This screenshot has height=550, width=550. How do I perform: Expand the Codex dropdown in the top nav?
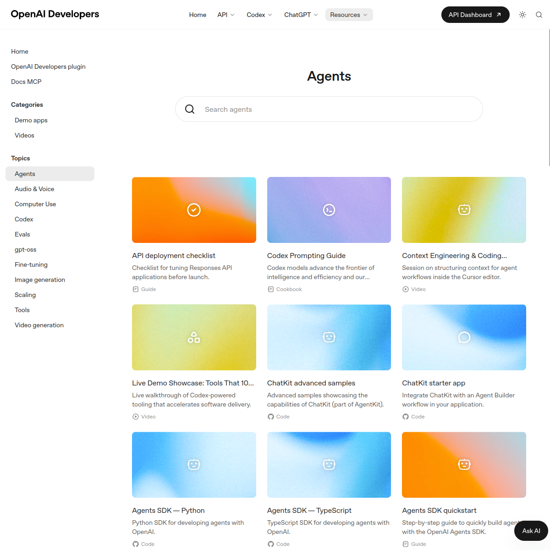[259, 15]
